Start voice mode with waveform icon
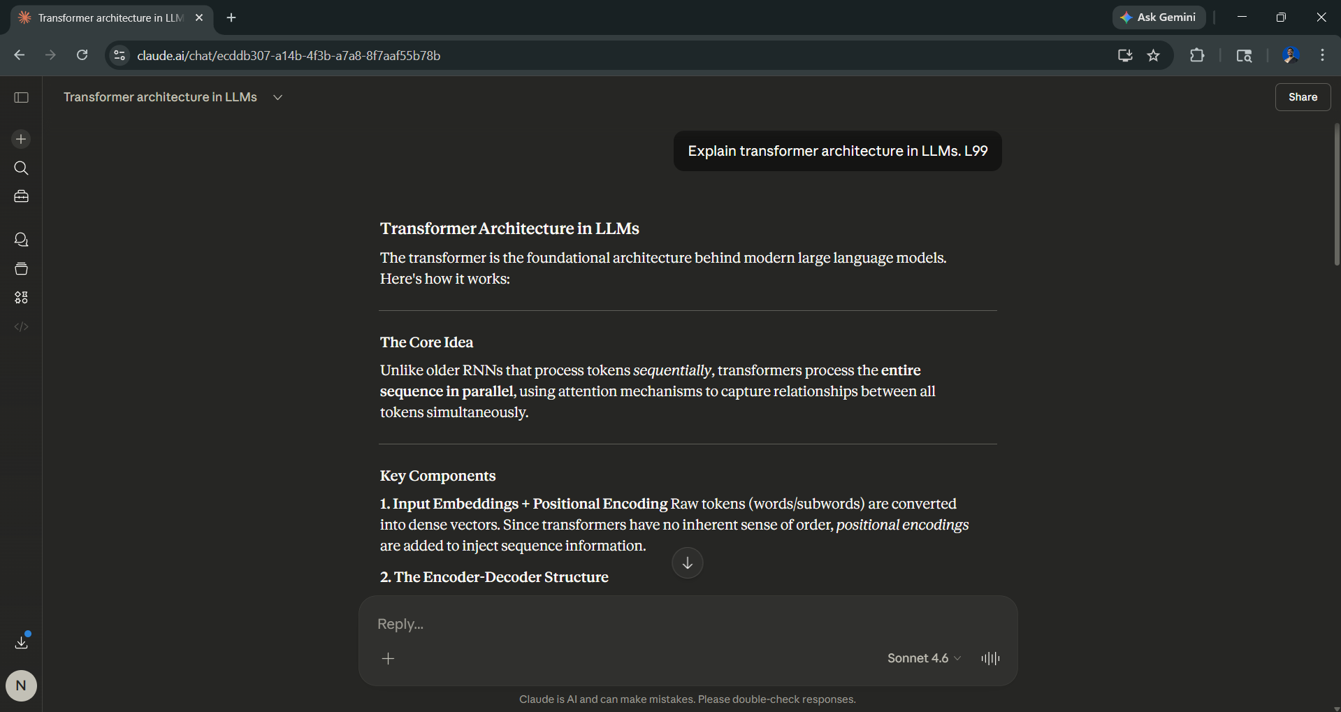 coord(990,658)
